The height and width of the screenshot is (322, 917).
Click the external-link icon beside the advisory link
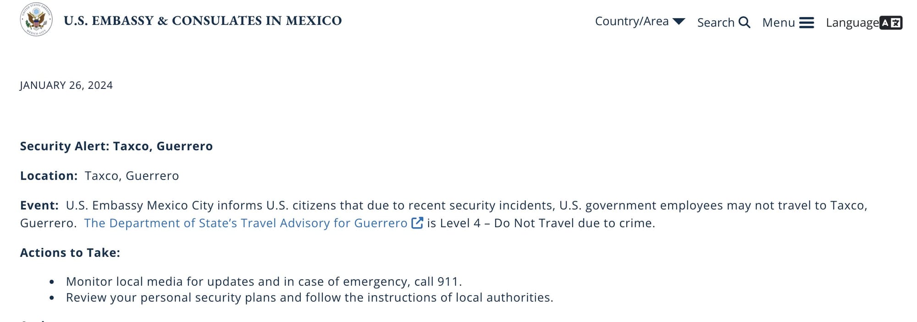pos(417,223)
